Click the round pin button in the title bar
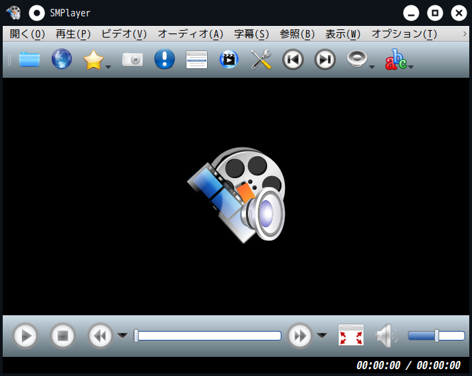The height and width of the screenshot is (376, 472). [x=37, y=13]
